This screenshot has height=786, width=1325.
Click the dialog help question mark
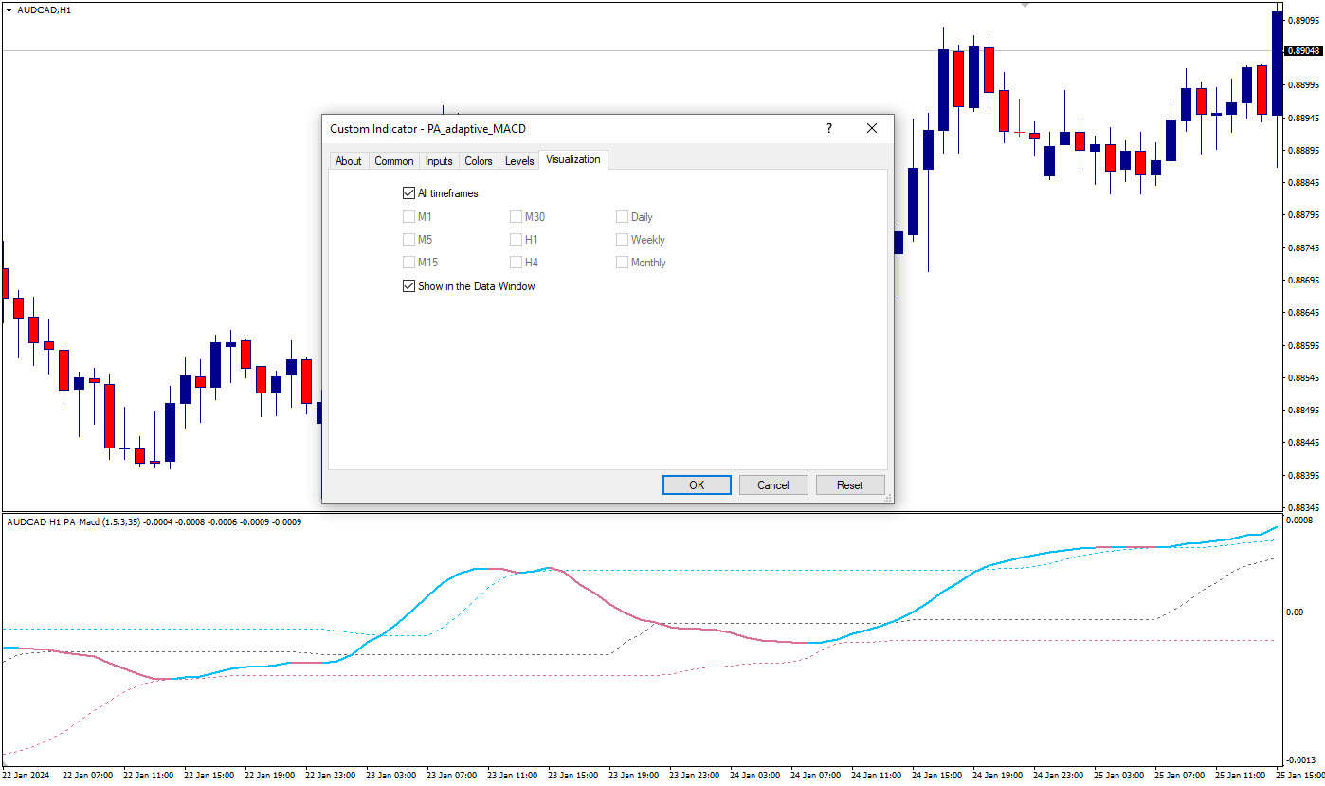pyautogui.click(x=828, y=128)
